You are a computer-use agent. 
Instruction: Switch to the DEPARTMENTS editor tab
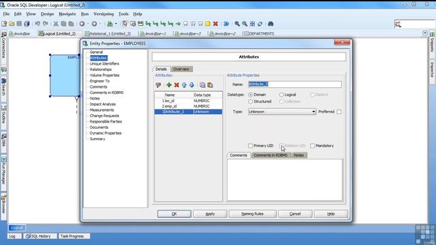[x=259, y=33]
